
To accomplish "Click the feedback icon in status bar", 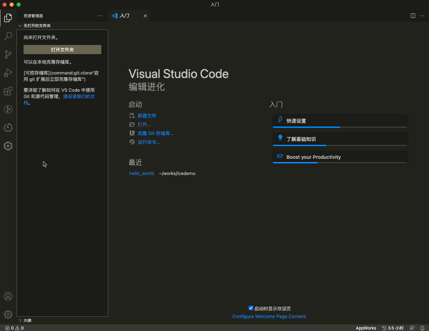I will 412,328.
